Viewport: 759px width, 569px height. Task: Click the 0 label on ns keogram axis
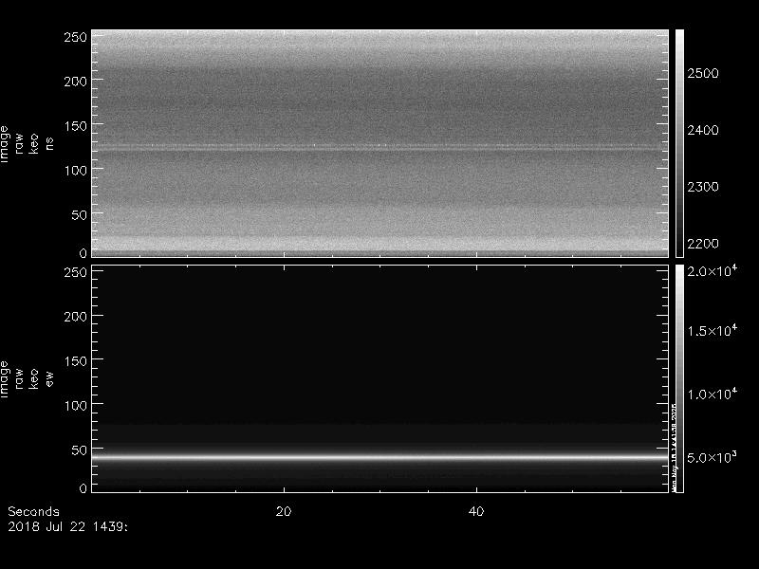pyautogui.click(x=83, y=253)
